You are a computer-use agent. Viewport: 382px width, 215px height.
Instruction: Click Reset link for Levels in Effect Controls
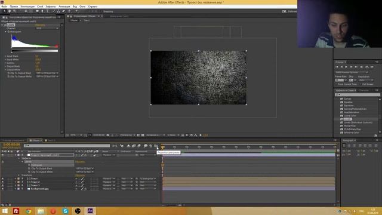click(40, 25)
